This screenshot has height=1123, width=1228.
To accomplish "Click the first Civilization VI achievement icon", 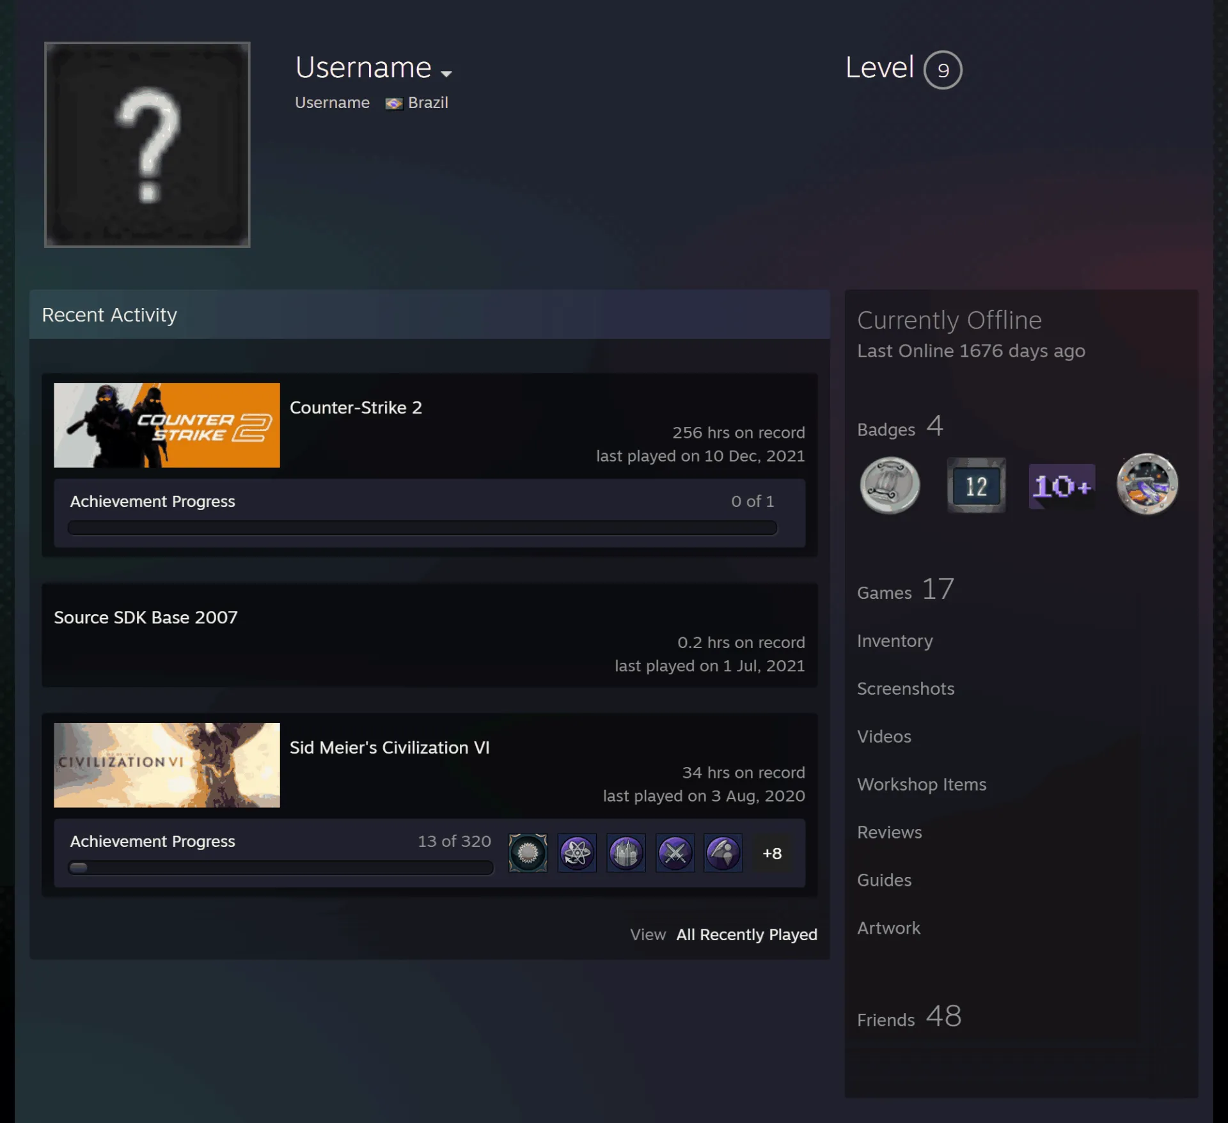I will tap(528, 853).
